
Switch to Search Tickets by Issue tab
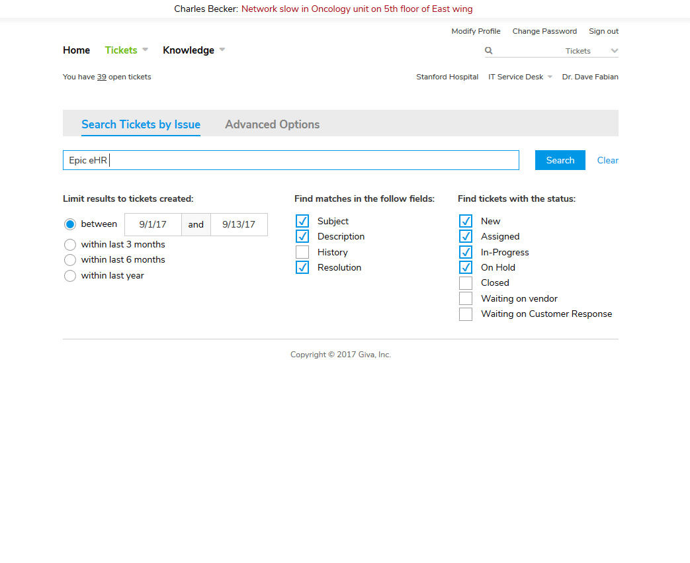coord(141,124)
